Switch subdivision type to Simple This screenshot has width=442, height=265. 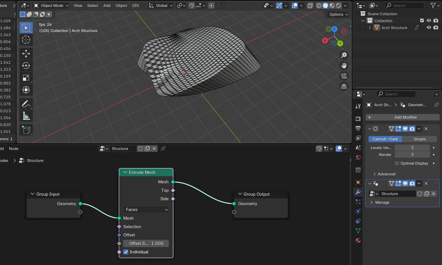pyautogui.click(x=419, y=139)
